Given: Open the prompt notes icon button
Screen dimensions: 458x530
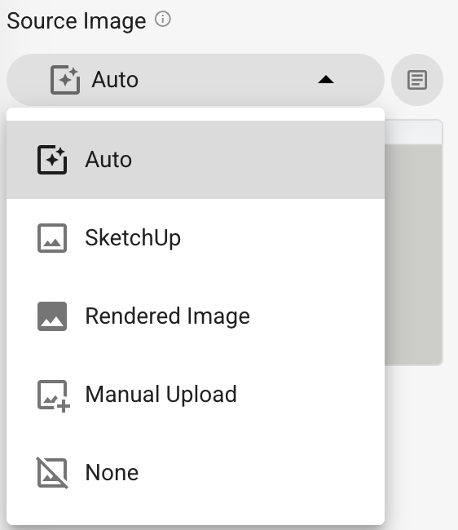Looking at the screenshot, I should point(417,80).
